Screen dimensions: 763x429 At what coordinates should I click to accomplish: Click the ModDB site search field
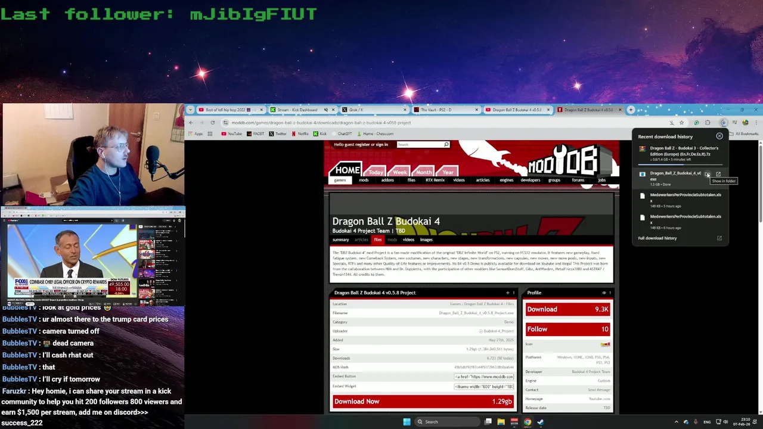pyautogui.click(x=419, y=144)
